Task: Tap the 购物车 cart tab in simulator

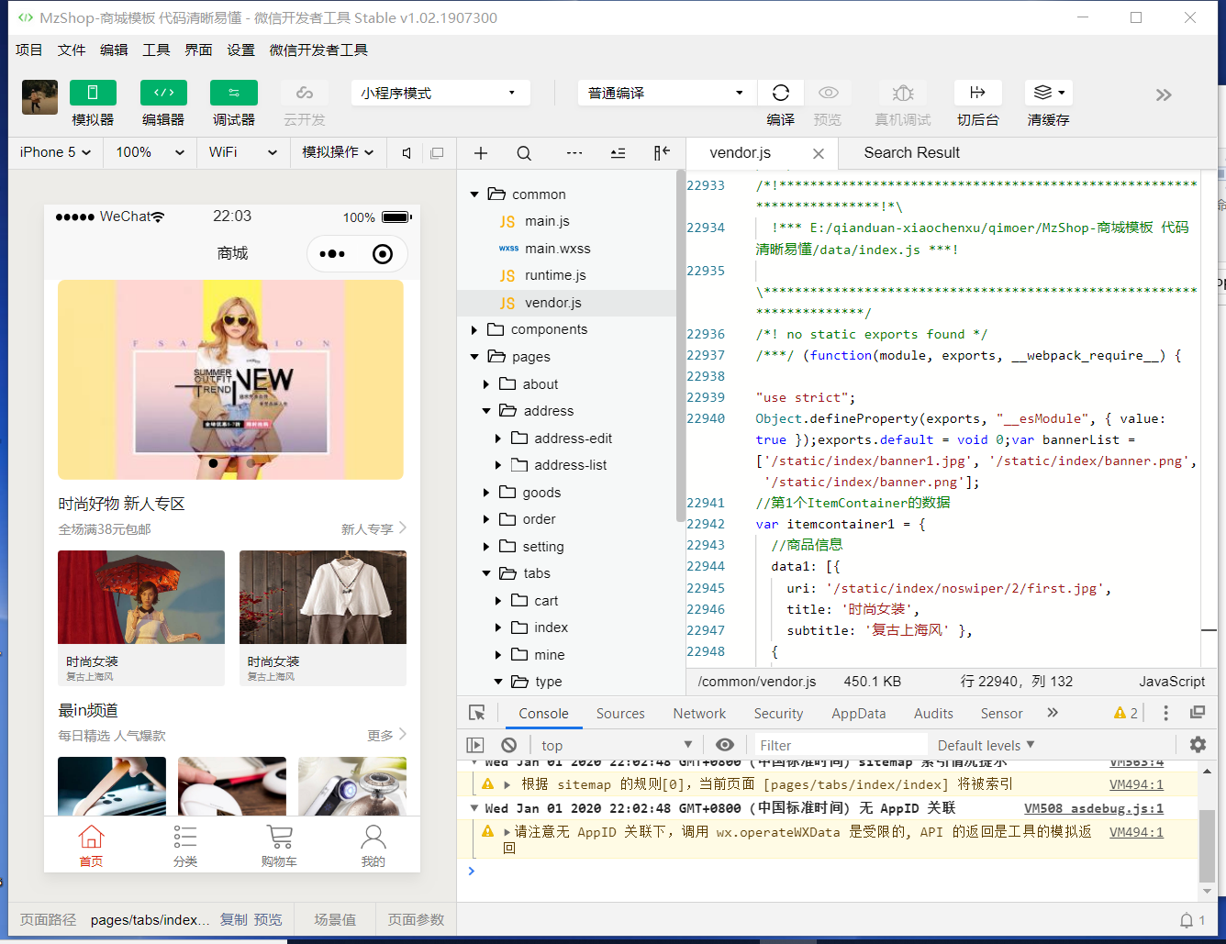Action: pyautogui.click(x=279, y=845)
